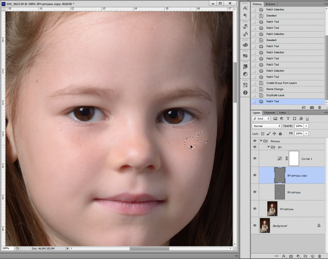Turn the layer filter switch on or off
Screen dimensions: 328x259
[307, 118]
